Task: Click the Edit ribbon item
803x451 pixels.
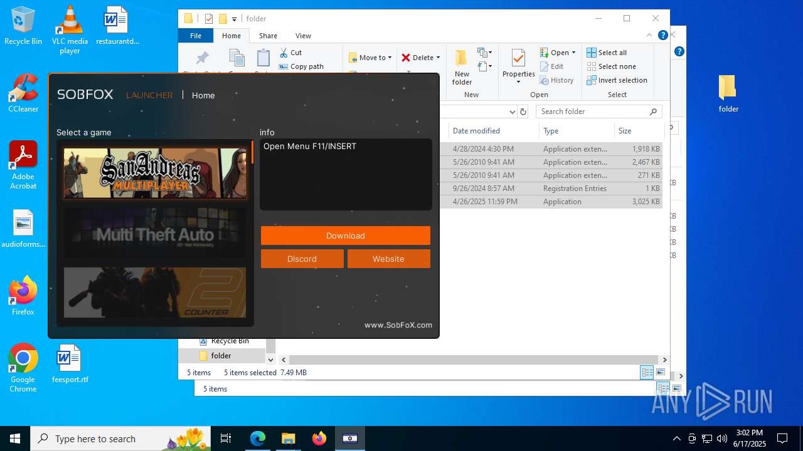Action: point(552,66)
